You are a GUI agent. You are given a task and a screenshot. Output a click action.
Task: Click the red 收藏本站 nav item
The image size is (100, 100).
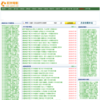[x=82, y=9]
